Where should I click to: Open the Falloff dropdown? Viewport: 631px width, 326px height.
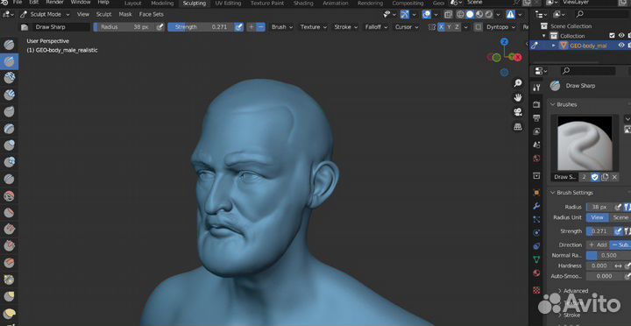tap(376, 27)
